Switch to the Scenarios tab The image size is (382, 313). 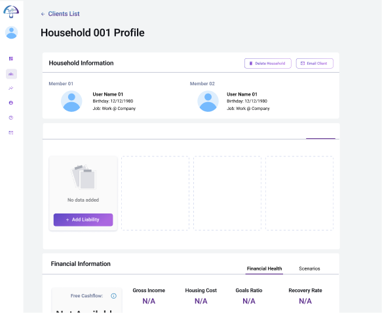tap(309, 268)
